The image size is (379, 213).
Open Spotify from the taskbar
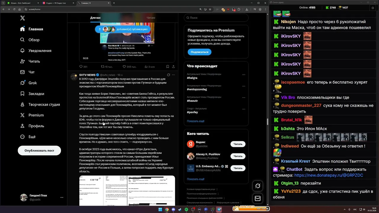[186, 209]
